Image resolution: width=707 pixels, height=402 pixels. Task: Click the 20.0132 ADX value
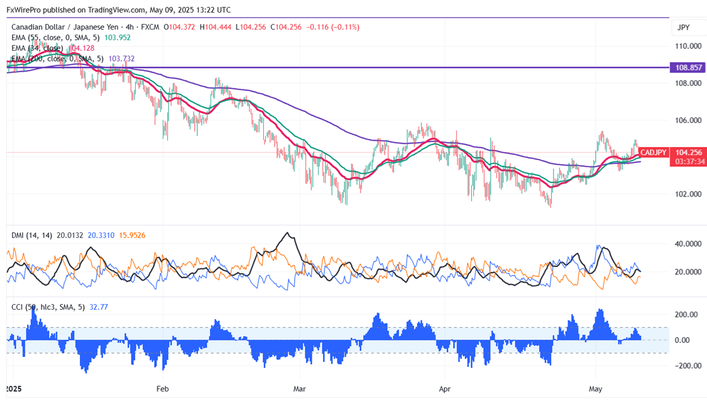point(70,236)
